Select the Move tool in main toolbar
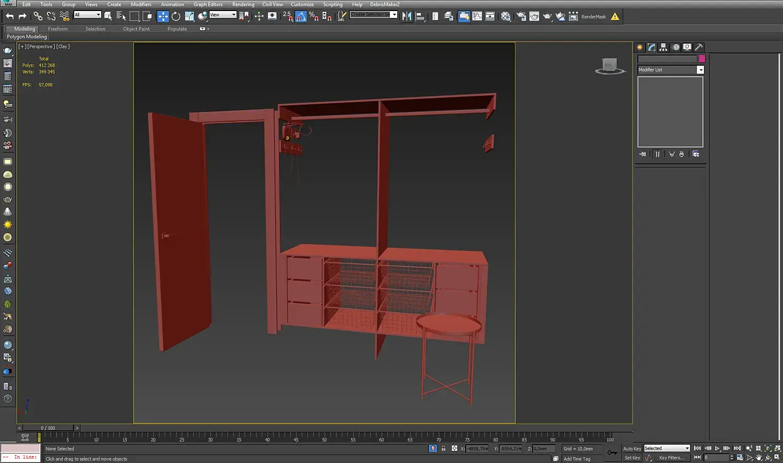The width and height of the screenshot is (783, 463). click(163, 16)
